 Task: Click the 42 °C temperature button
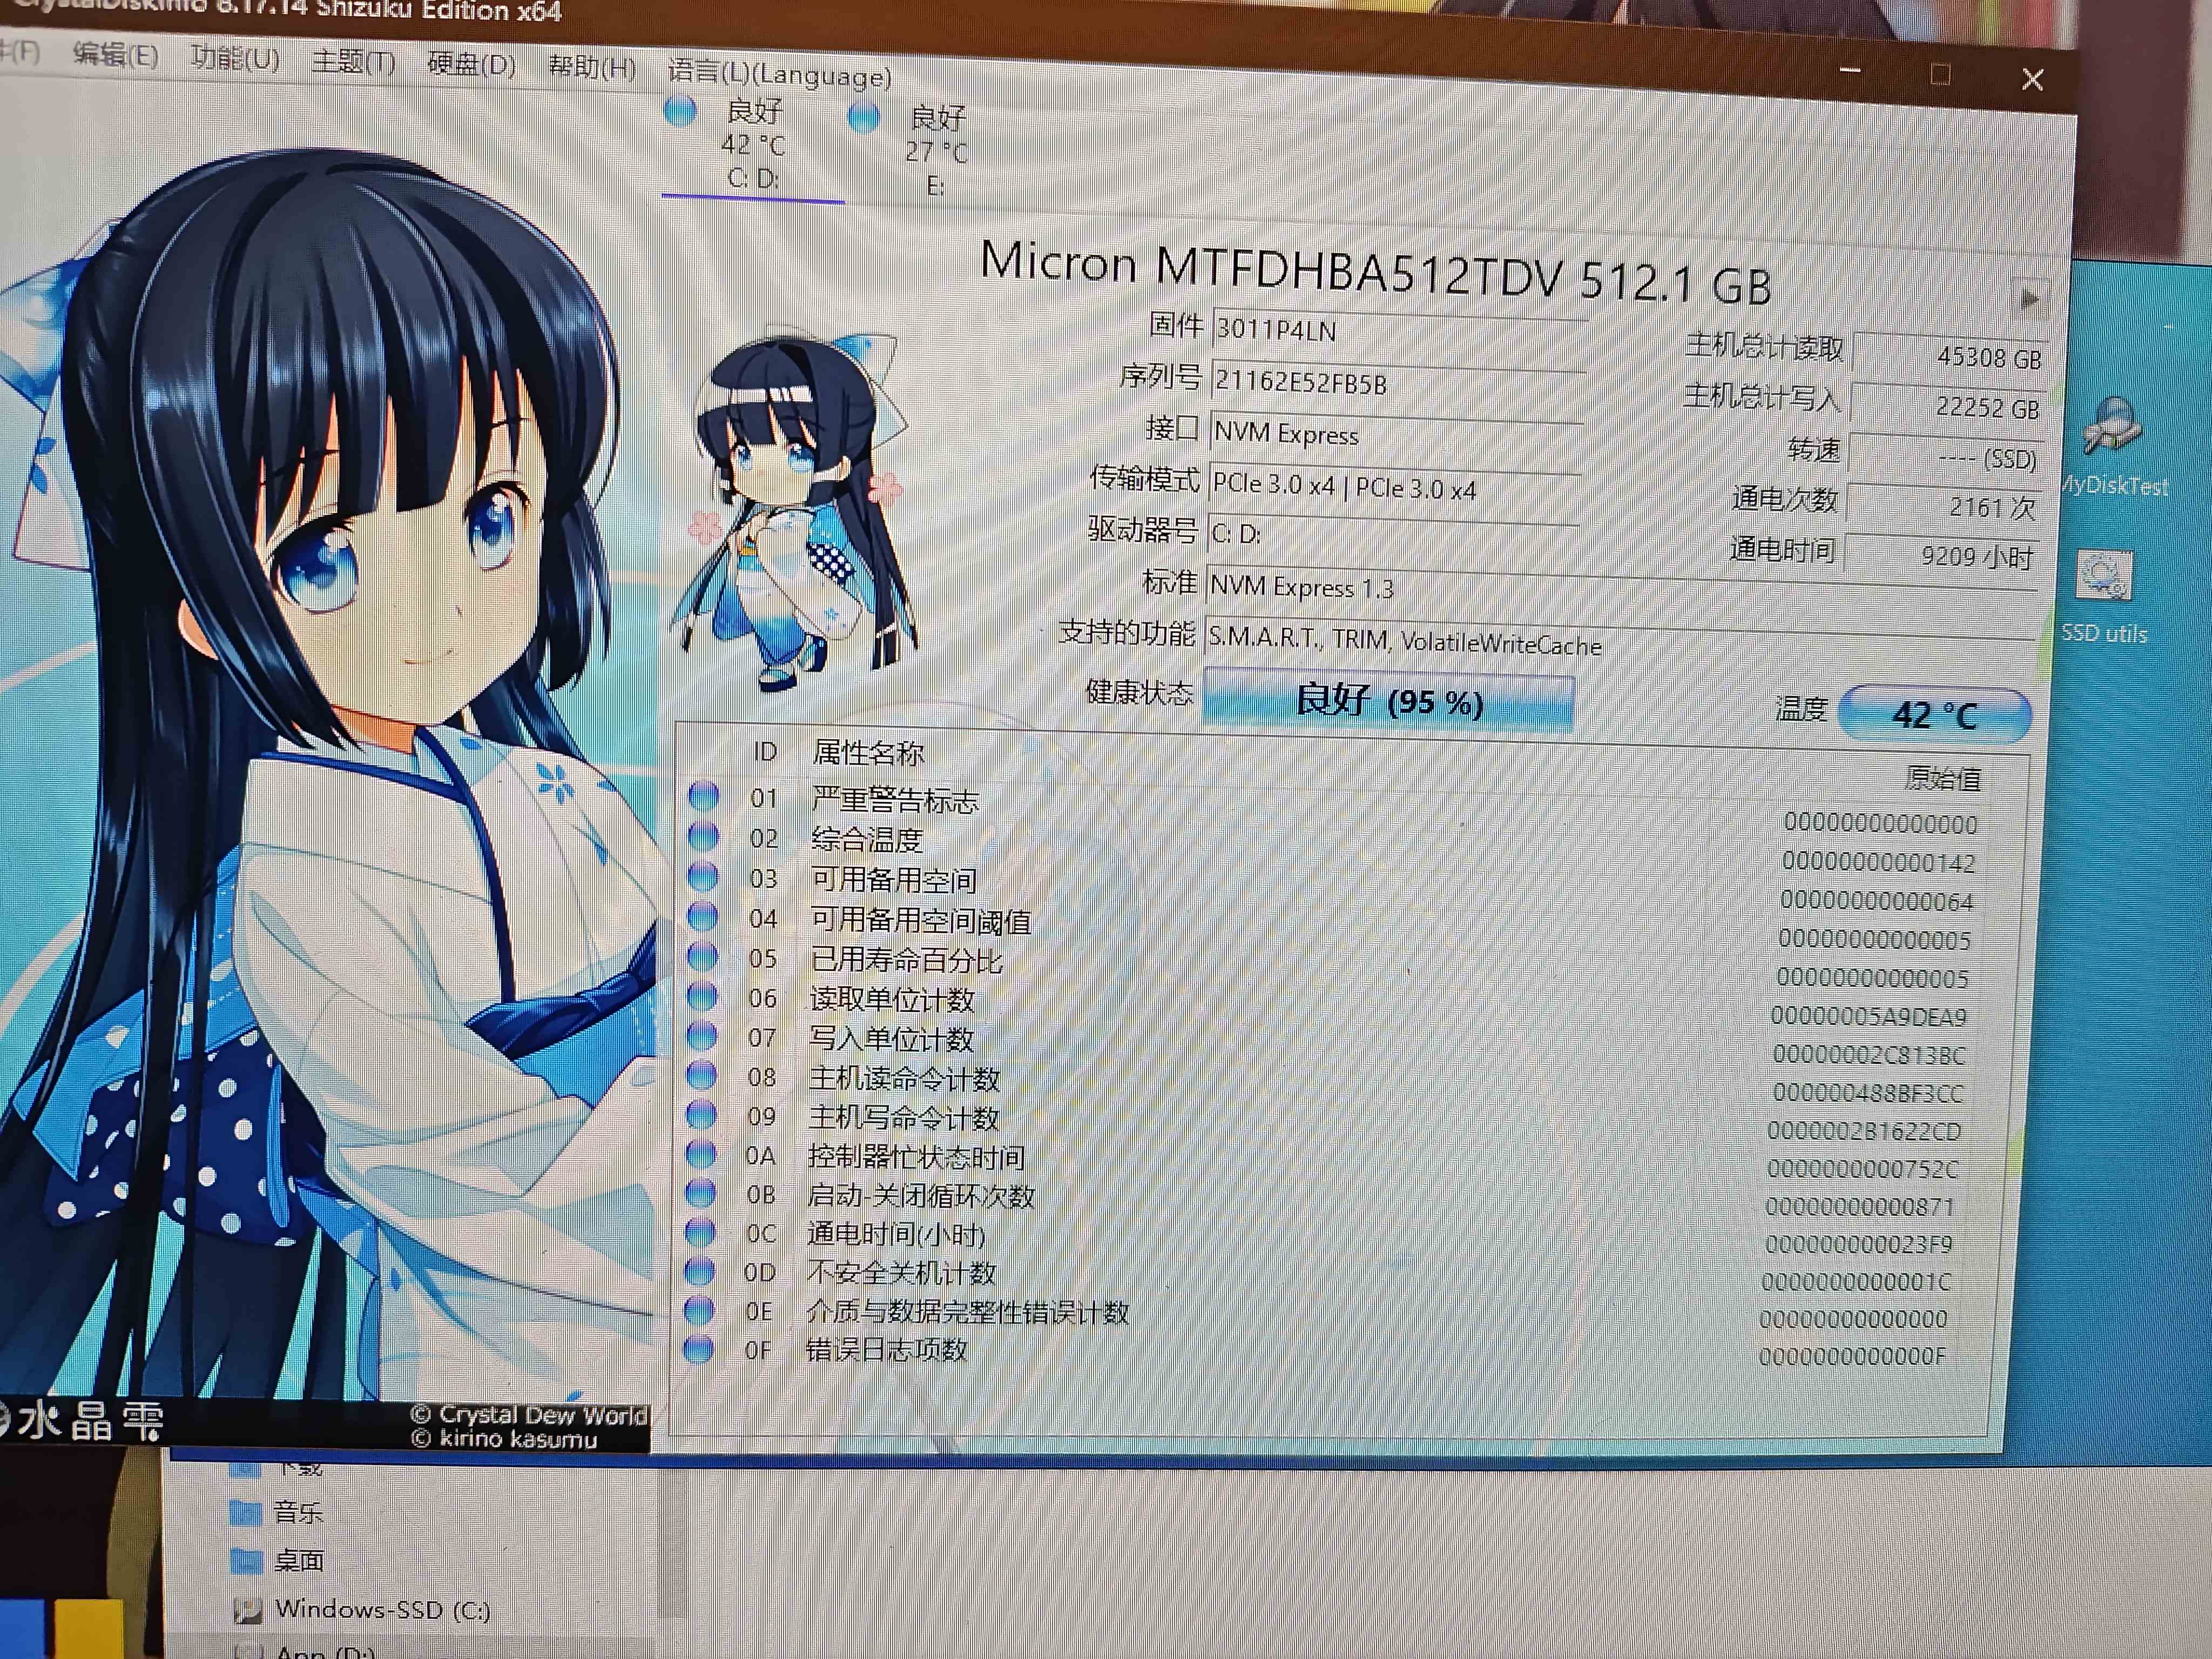(1935, 715)
